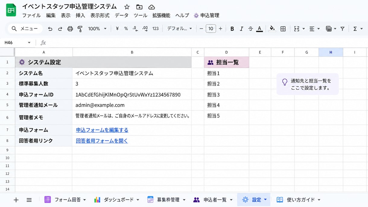Star this spreadsheet document

coord(127,7)
